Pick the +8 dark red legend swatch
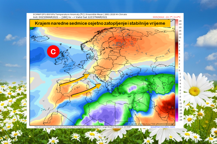This screenshot has width=217, height=144. pyautogui.click(x=176, y=44)
